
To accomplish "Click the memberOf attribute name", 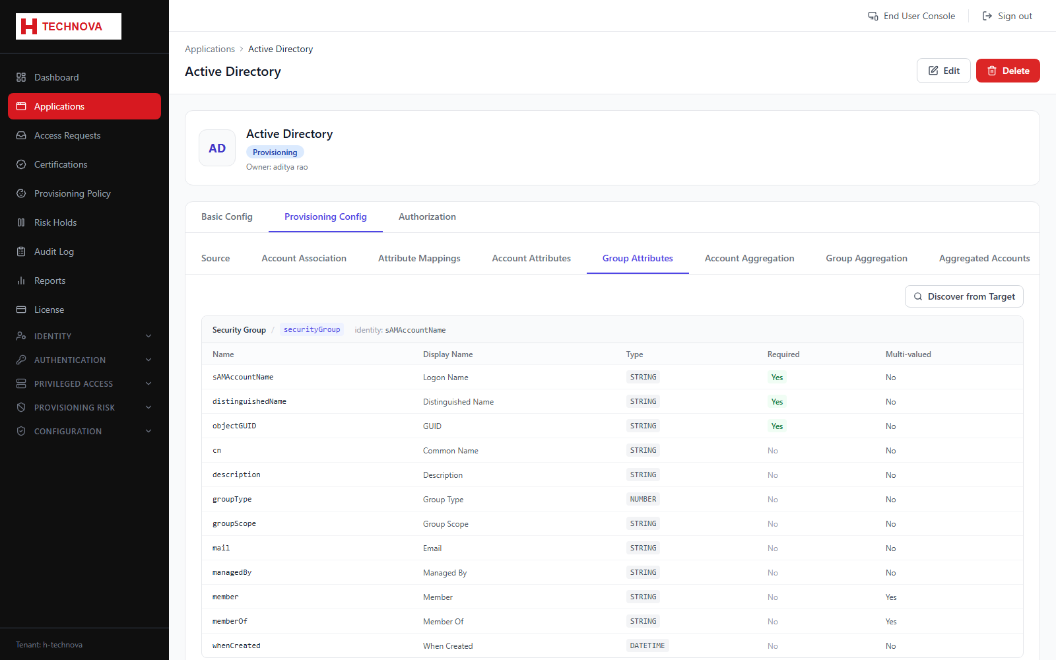I will [x=230, y=622].
